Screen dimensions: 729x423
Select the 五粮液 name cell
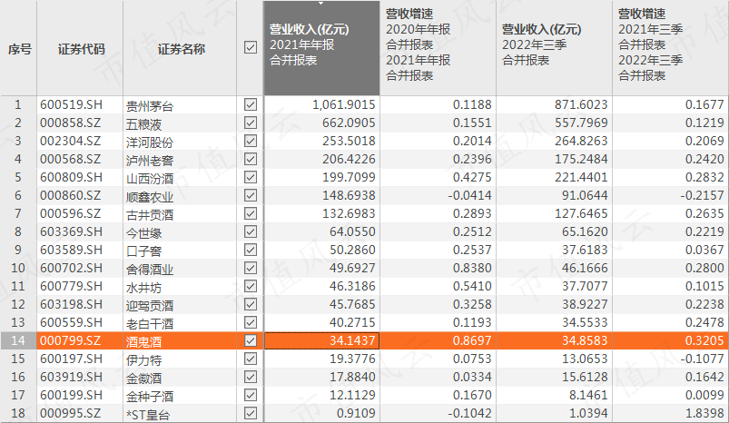[180, 123]
